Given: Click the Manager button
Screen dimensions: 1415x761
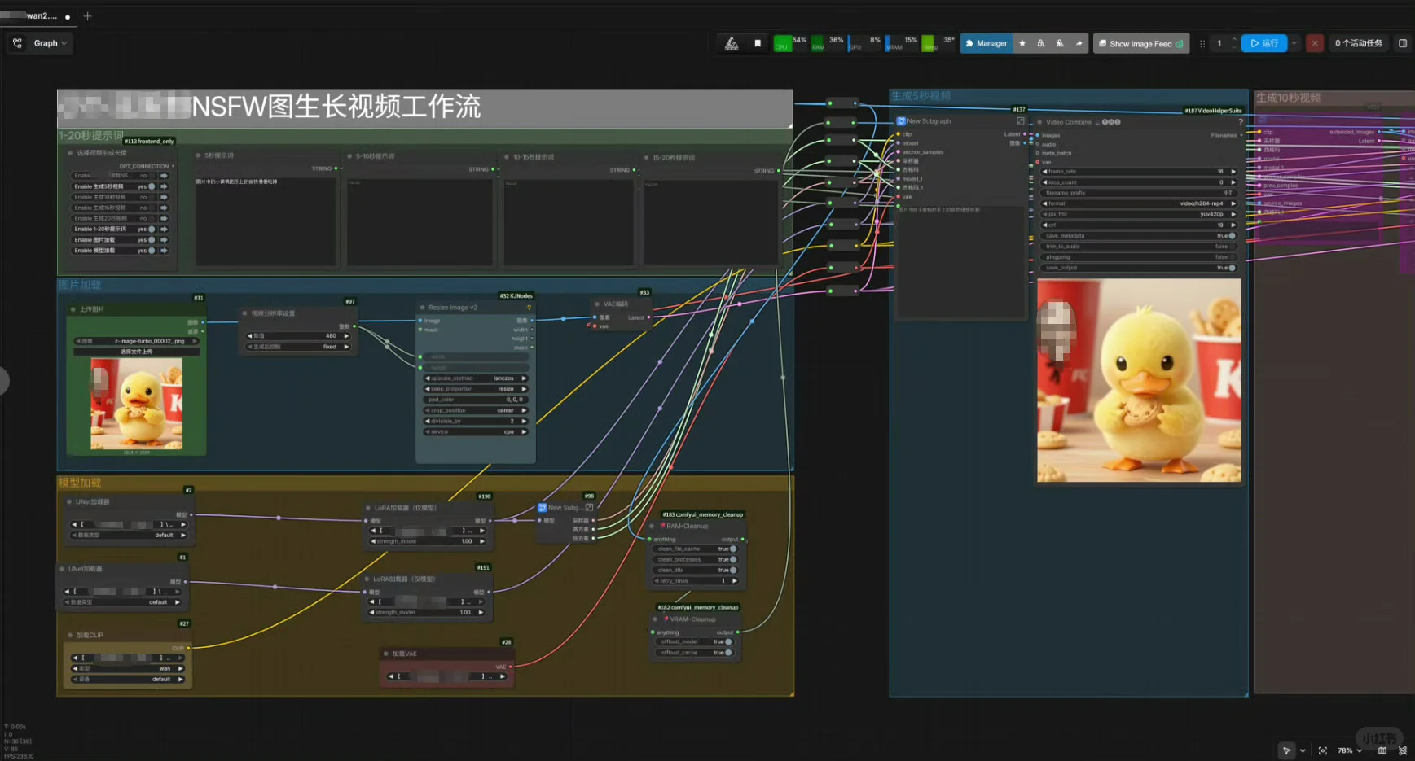Looking at the screenshot, I should (x=986, y=44).
